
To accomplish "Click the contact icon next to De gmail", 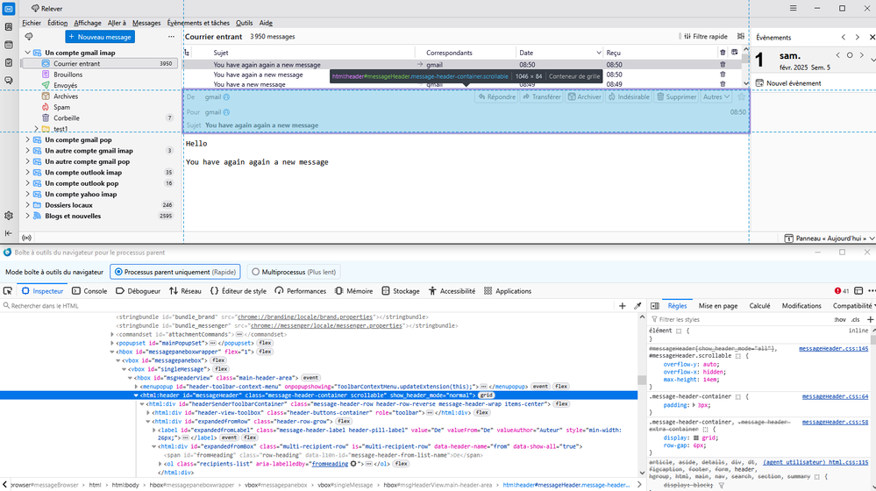I will click(x=226, y=97).
